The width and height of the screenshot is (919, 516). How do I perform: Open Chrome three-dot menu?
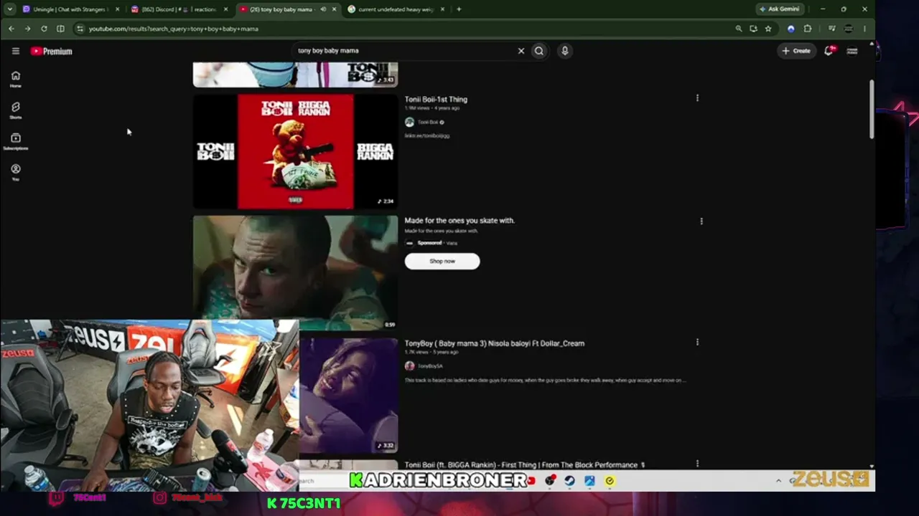tap(864, 29)
